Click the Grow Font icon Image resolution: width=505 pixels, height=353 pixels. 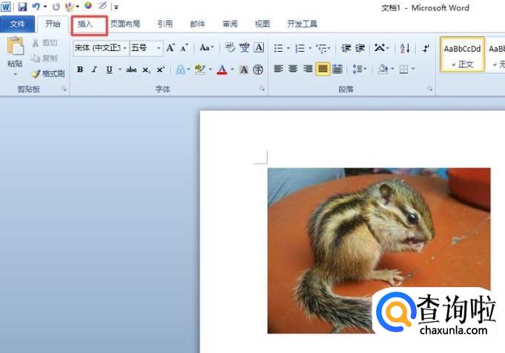[171, 48]
